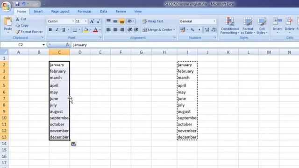The height and width of the screenshot is (168, 299).
Task: Click the Paste clipboard icon
Action: (x=8, y=21)
